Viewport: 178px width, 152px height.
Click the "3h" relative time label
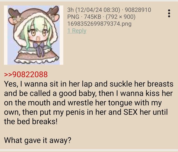pyautogui.click(x=70, y=10)
